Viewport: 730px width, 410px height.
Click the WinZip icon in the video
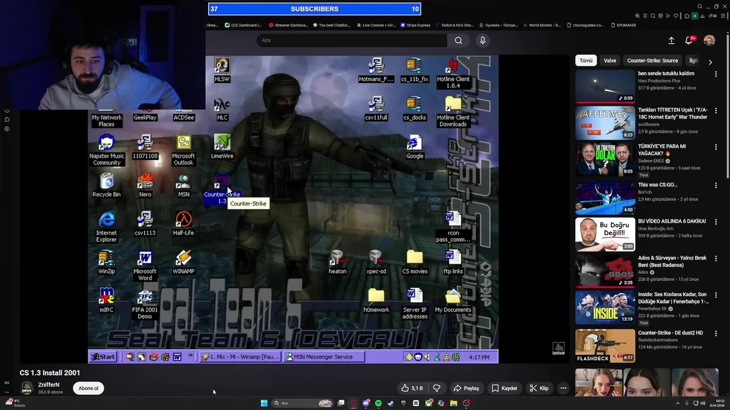tap(106, 263)
